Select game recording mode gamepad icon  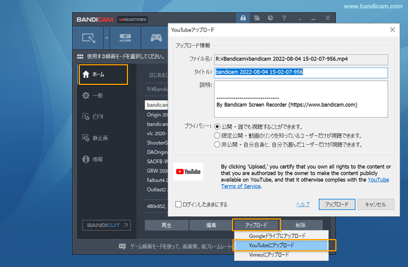pyautogui.click(x=156, y=38)
